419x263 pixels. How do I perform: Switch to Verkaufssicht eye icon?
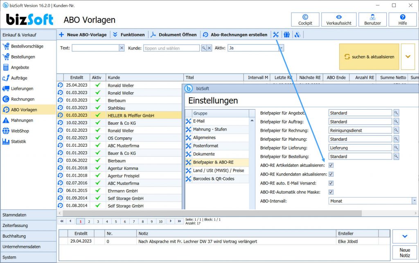(x=339, y=20)
